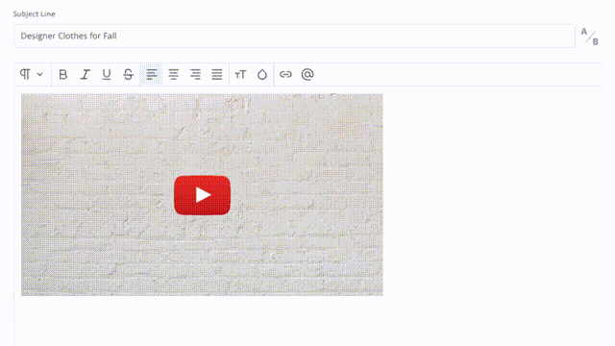Toggle strikethrough formatting

[128, 74]
